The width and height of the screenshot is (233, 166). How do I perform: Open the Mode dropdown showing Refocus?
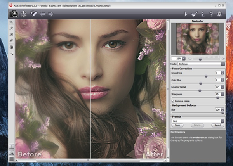[201, 64]
